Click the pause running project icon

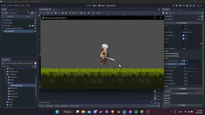(x=177, y=6)
